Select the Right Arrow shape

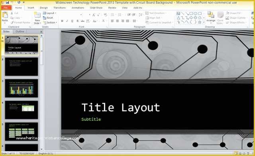pos(191,18)
